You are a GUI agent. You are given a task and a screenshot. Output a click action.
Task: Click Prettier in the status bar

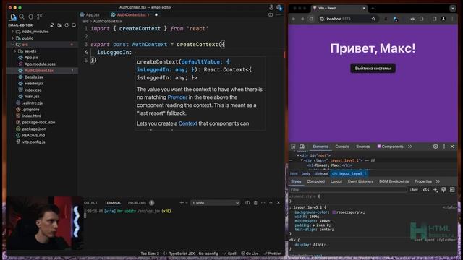coord(272,253)
